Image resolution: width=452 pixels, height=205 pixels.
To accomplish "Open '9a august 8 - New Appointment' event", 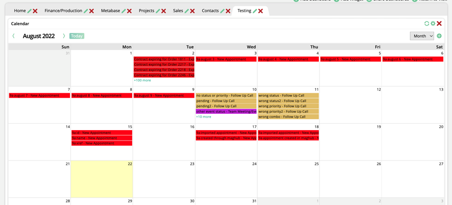I will pyautogui.click(x=102, y=95).
